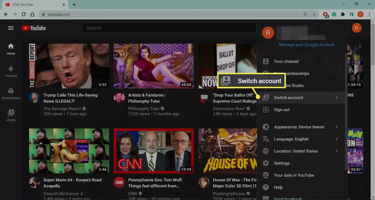375x200 pixels.
Task: Expand Appearance: Device theme arrow
Action: coord(337,127)
